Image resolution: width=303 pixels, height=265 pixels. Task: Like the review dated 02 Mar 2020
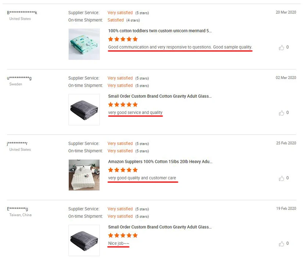pos(281,113)
